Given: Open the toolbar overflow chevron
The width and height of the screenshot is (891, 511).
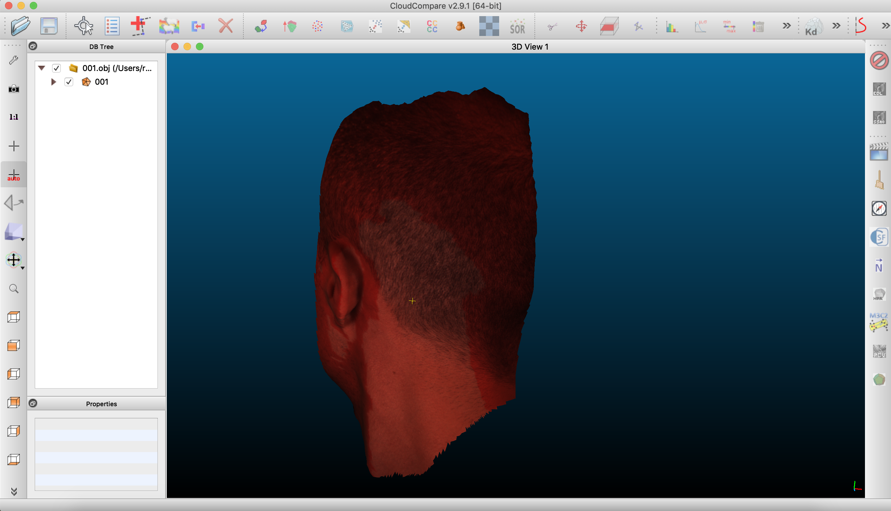Looking at the screenshot, I should click(787, 26).
